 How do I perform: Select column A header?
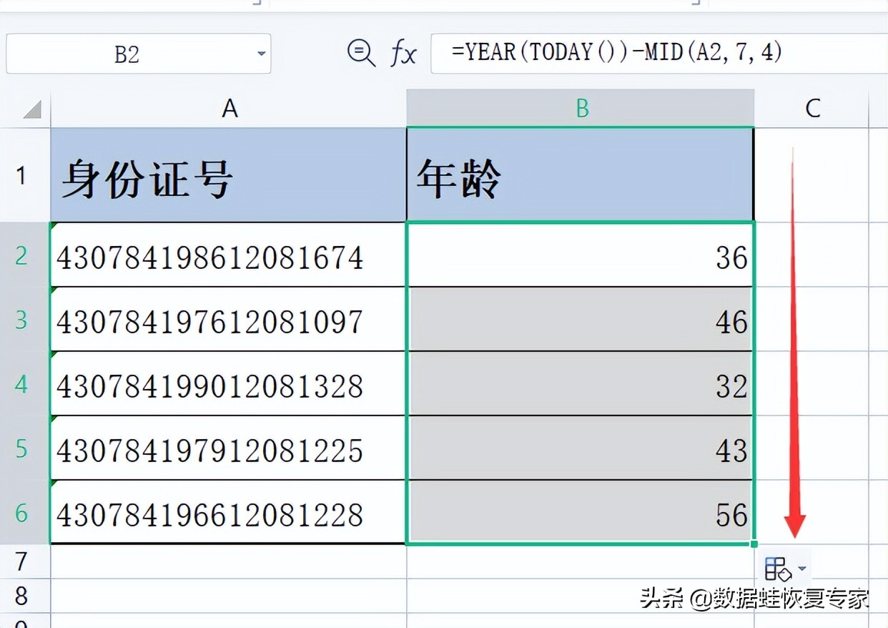click(x=229, y=108)
